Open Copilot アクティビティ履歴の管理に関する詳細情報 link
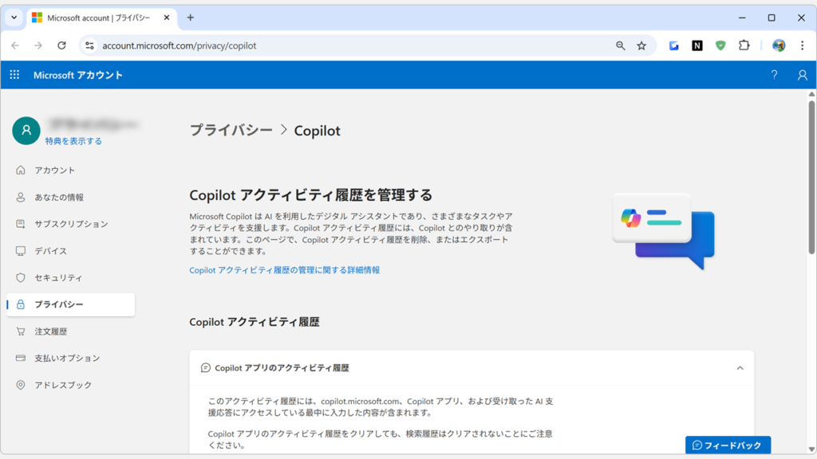 point(284,270)
